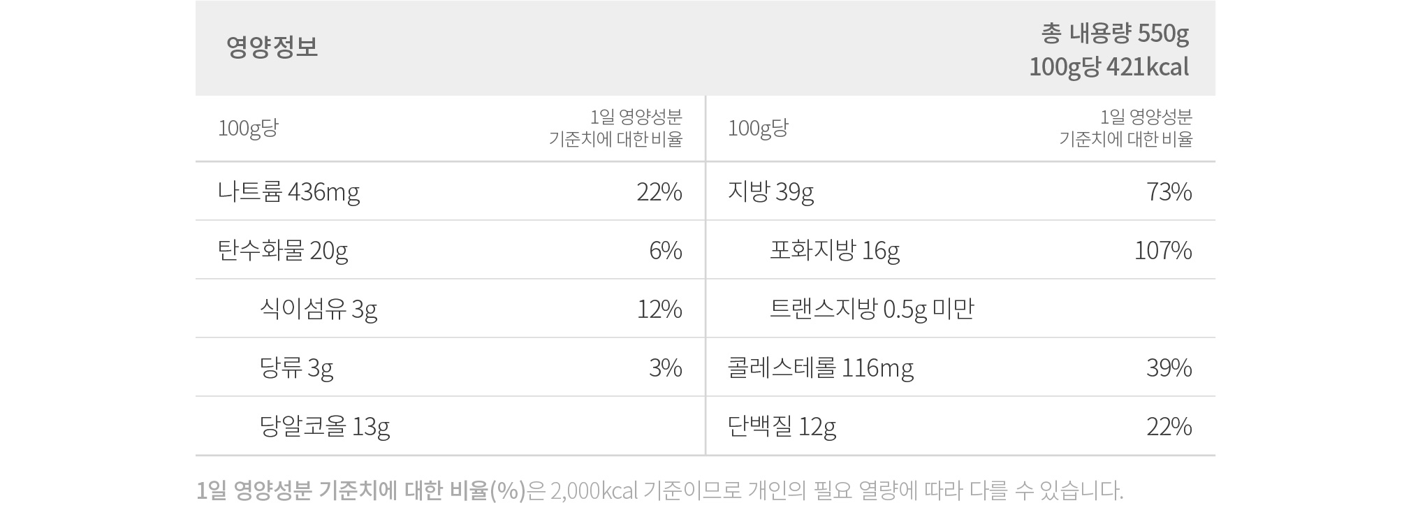Select the 탄수화물 20g row
The width and height of the screenshot is (1411, 510).
pyautogui.click(x=450, y=250)
